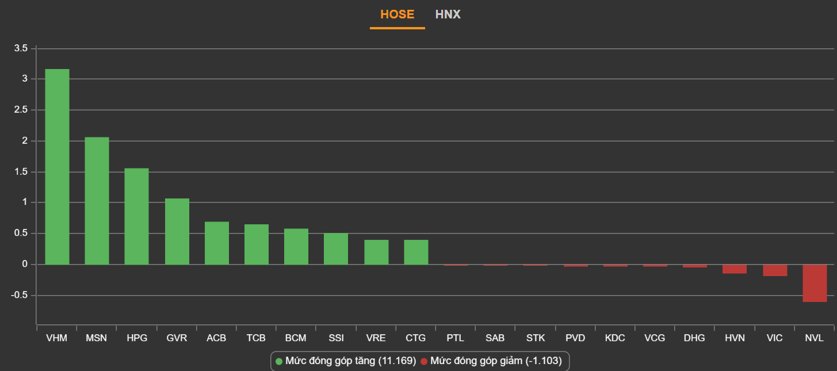
Task: Select the VIC red bar
Action: coord(775,270)
